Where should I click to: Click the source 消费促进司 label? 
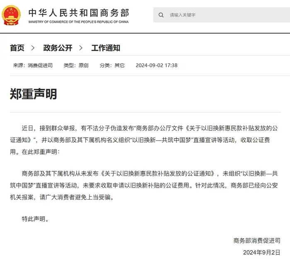(x=33, y=65)
